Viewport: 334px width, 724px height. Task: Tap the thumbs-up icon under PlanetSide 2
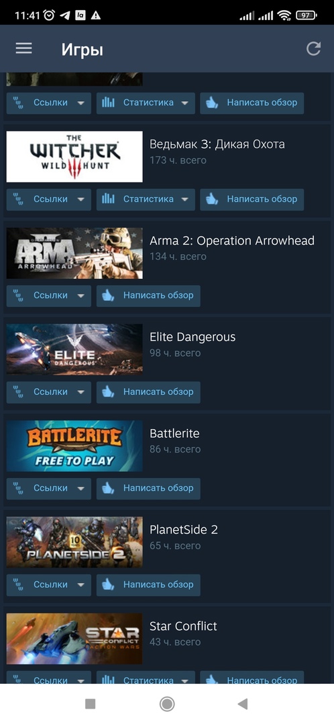pyautogui.click(x=108, y=585)
